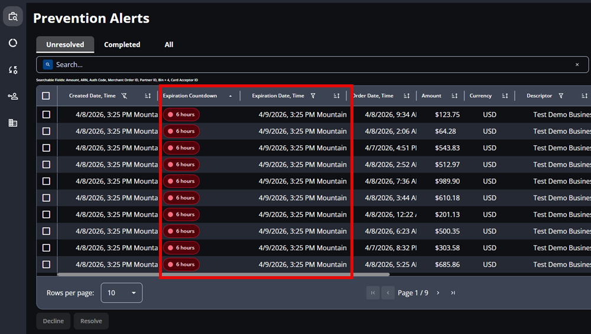This screenshot has width=591, height=334.
Task: Switch to the Completed tab
Action: coord(122,44)
